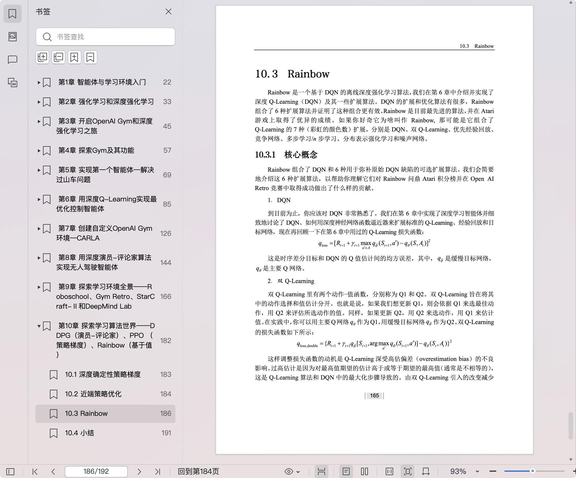Click scrollbar down arrow at bottom right
This screenshot has height=478, width=576.
[571, 459]
